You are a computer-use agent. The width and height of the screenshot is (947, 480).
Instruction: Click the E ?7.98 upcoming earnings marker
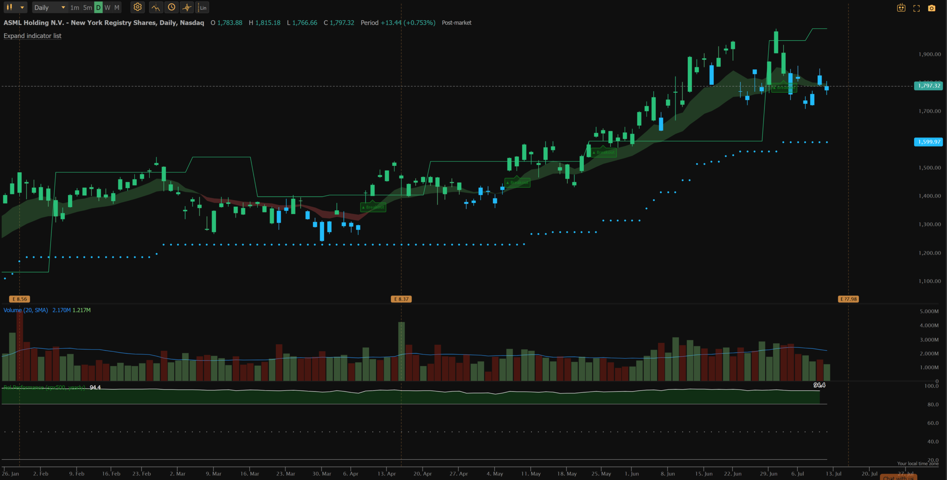[x=848, y=299]
